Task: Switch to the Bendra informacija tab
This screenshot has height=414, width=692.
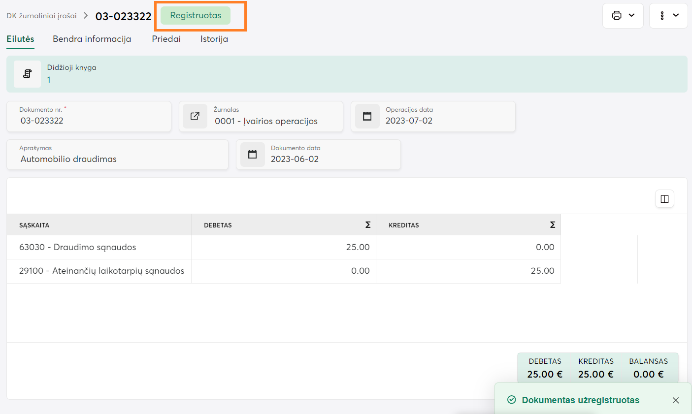Action: coord(92,39)
